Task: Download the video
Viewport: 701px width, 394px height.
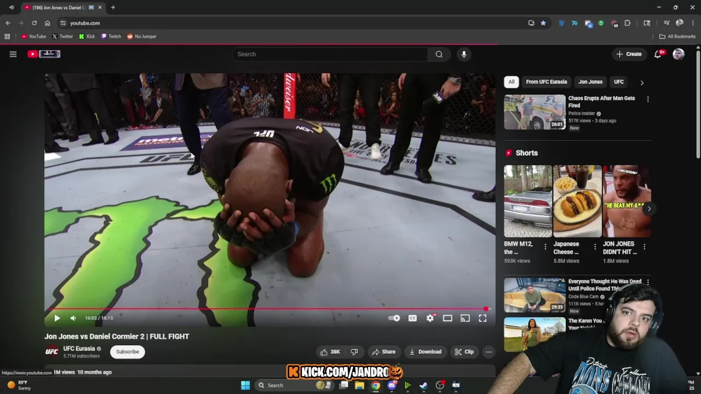Action: [425, 352]
